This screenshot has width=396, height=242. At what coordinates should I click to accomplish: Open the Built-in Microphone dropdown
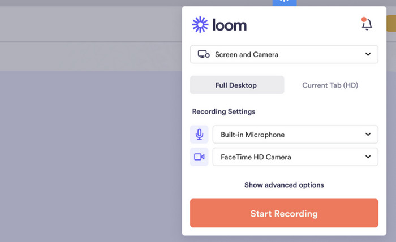coord(295,134)
